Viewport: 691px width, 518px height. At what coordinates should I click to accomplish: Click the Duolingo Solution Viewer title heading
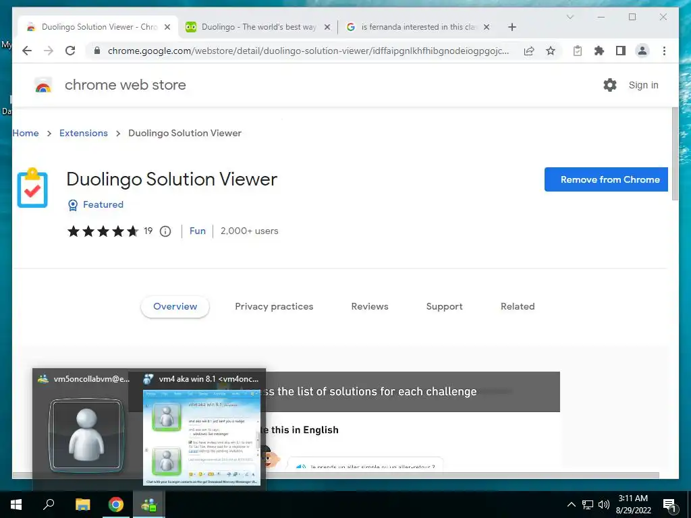[x=171, y=179]
